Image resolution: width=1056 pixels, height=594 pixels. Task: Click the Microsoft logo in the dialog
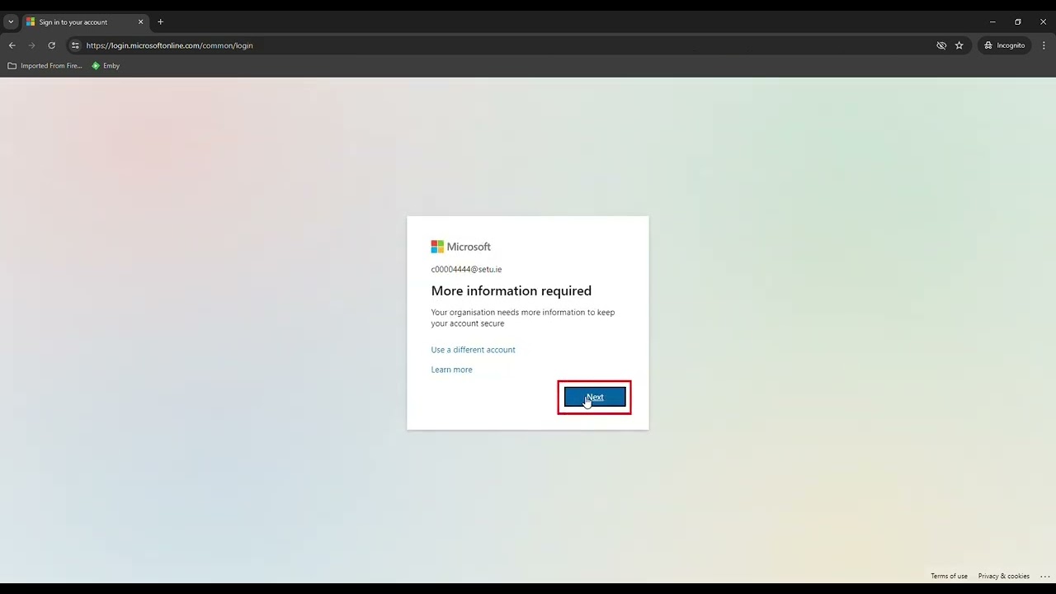[460, 247]
